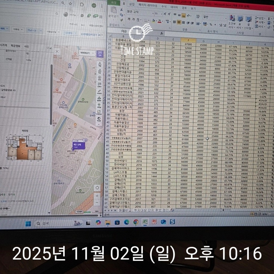Click the font color red 가 swatch

click(x=159, y=21)
